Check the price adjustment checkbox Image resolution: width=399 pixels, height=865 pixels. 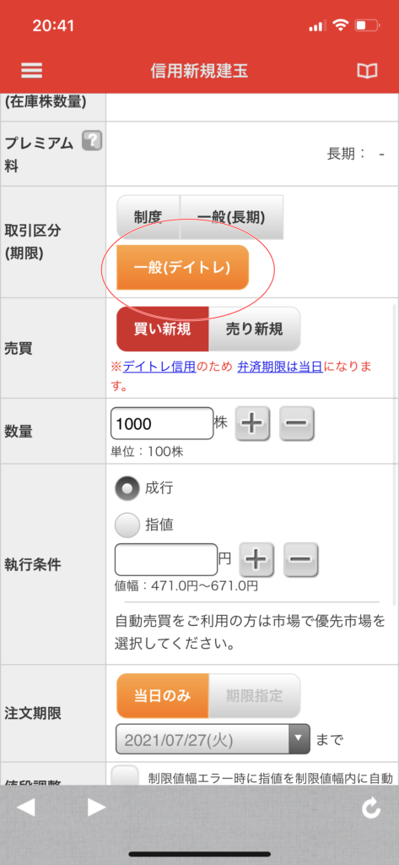(x=125, y=775)
